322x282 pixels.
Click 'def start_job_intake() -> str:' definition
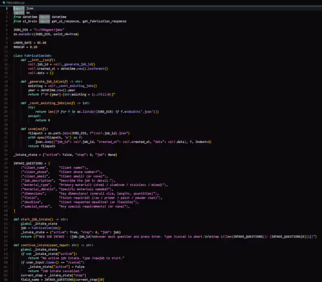click(41, 219)
